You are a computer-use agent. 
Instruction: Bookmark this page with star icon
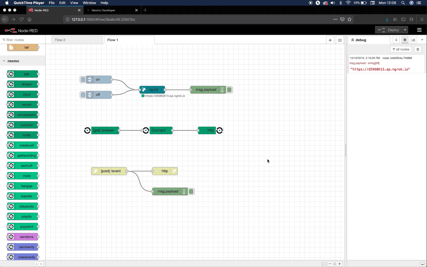pos(350,19)
